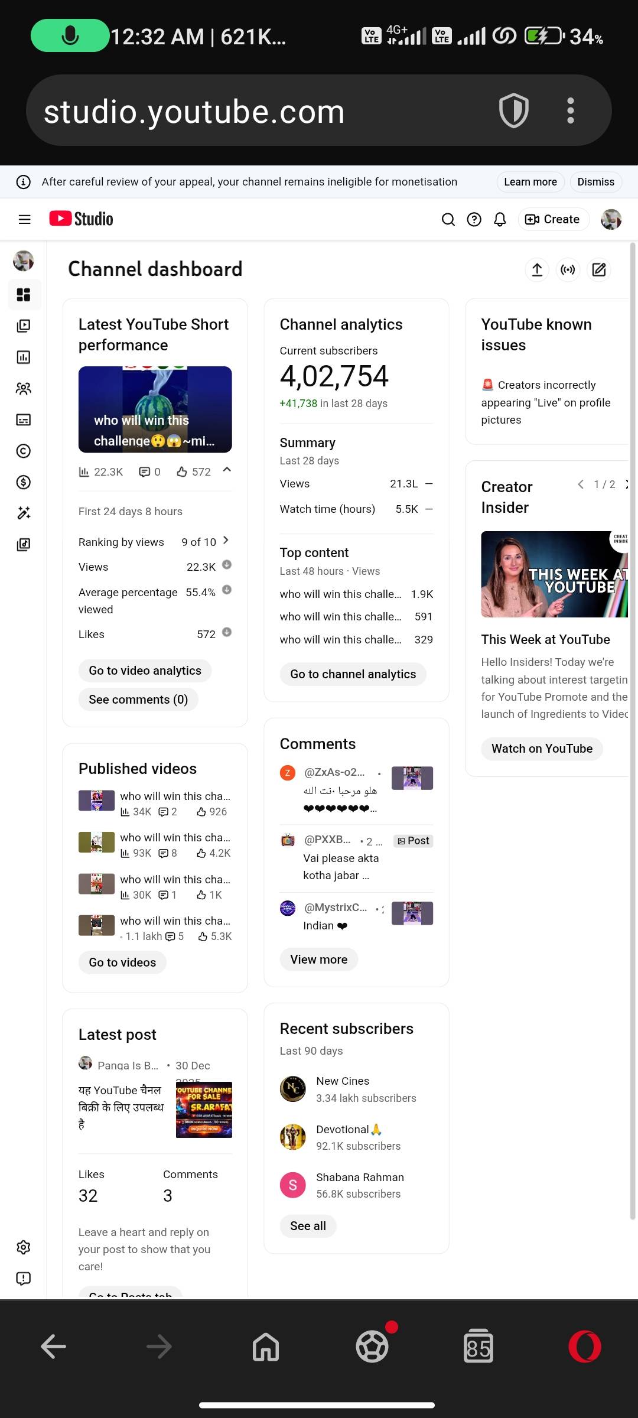Screen dimensions: 638x1418
Task: Open the notifications bell
Action: point(500,220)
